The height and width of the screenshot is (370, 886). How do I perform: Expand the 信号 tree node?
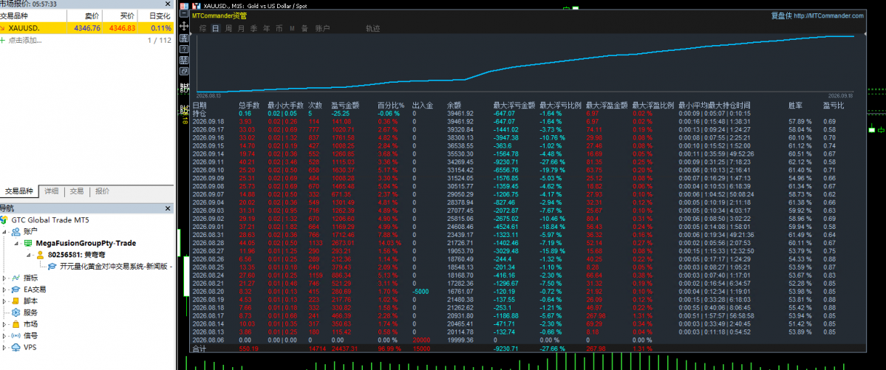(5, 335)
